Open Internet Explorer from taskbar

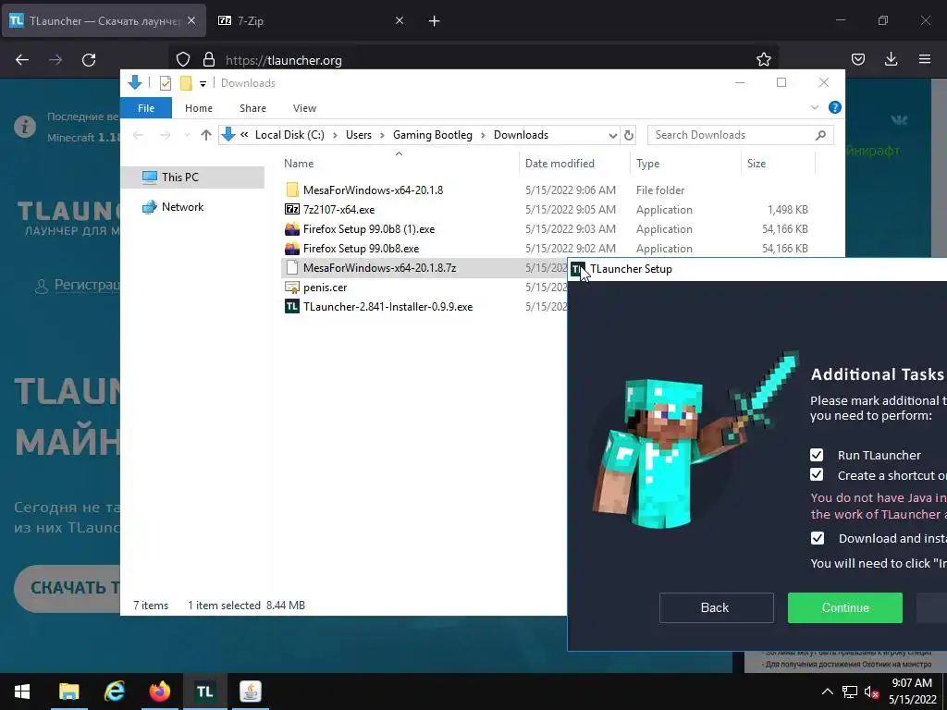tap(114, 692)
